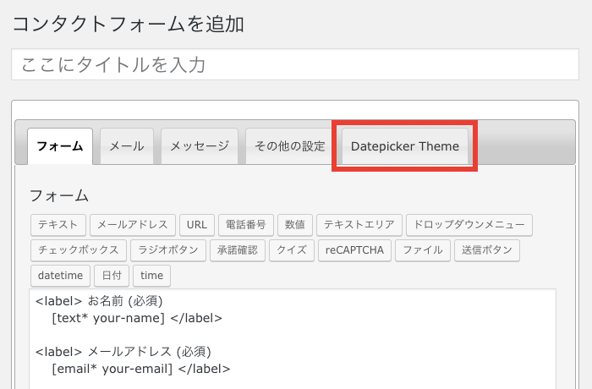Click the 承諾確認 tag button
This screenshot has width=592, height=389.
point(238,250)
